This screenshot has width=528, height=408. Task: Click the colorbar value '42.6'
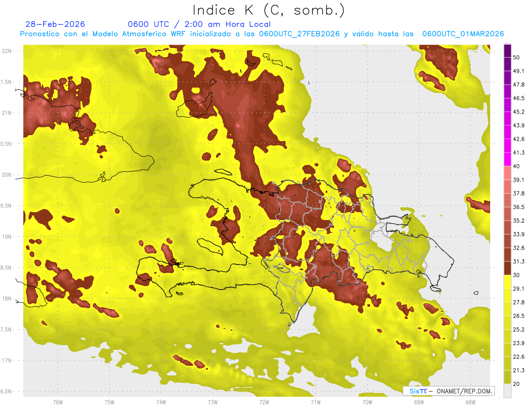pos(519,139)
